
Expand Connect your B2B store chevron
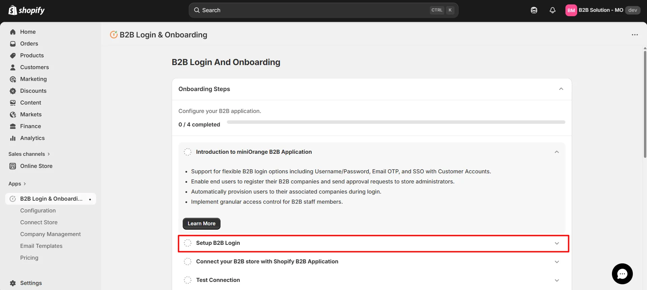(557, 262)
